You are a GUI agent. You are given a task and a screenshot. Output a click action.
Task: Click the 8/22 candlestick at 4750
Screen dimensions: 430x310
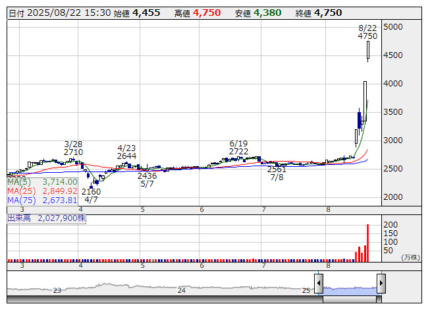point(368,51)
